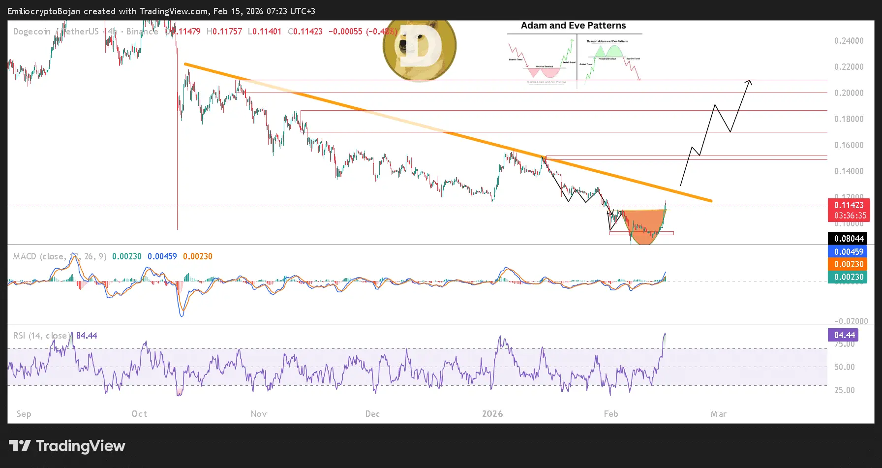The height and width of the screenshot is (468, 882).
Task: Click the TradingView wordmark text
Action: click(x=81, y=446)
